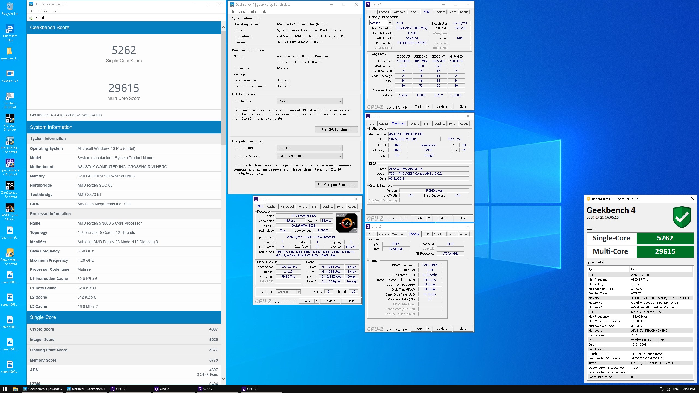Click the network tray icon
This screenshot has height=393, width=699.
[x=668, y=389]
